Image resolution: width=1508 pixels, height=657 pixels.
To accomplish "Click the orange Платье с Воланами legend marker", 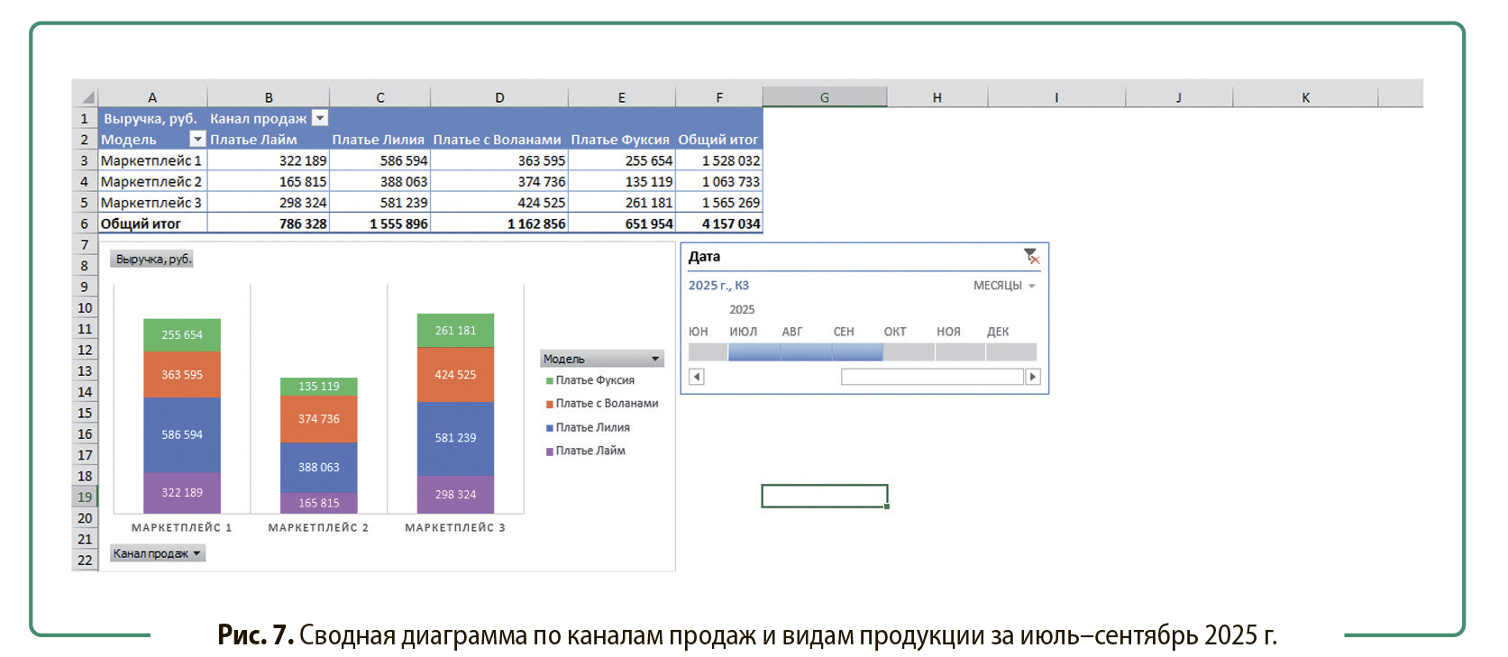I will click(549, 405).
